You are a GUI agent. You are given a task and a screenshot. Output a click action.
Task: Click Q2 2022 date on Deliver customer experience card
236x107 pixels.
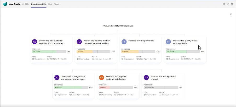[57, 59]
